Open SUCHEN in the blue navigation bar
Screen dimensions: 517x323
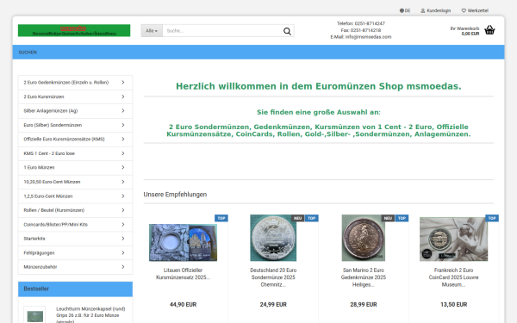pyautogui.click(x=28, y=53)
